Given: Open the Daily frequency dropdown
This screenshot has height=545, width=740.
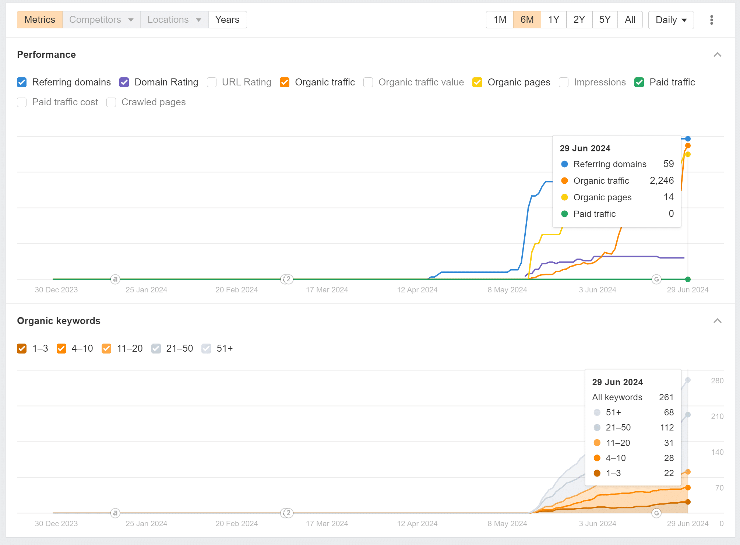Looking at the screenshot, I should point(671,20).
